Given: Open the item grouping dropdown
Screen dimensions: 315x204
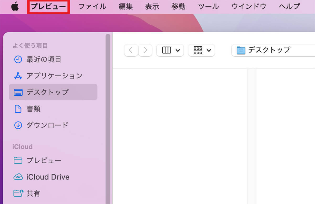Looking at the screenshot, I should tap(202, 50).
